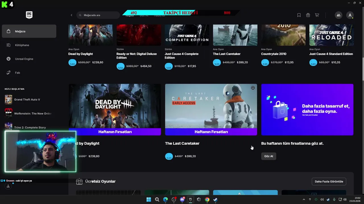364x204 pixels.
Task: Switch to Steam in taskbar
Action: pos(216,199)
